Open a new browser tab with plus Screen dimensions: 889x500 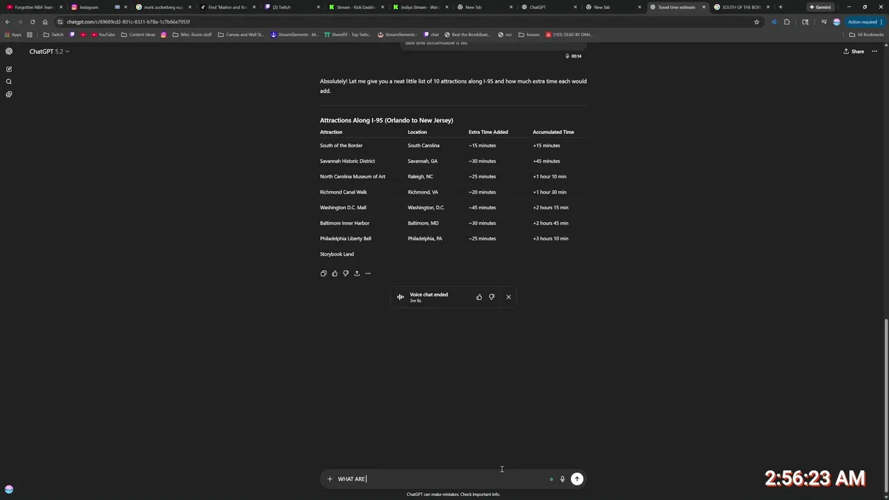pos(781,7)
